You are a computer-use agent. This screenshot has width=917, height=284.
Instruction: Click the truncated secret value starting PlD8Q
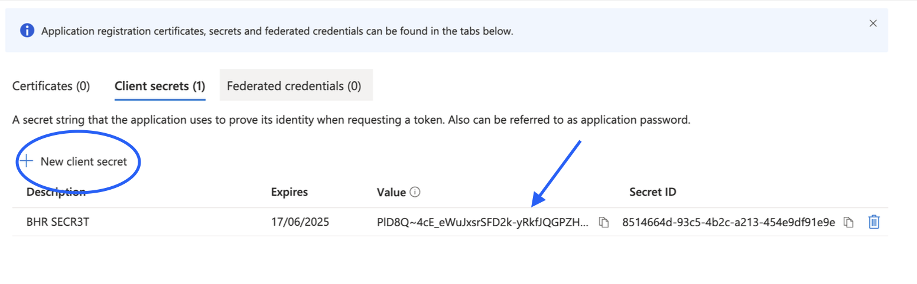click(x=483, y=222)
